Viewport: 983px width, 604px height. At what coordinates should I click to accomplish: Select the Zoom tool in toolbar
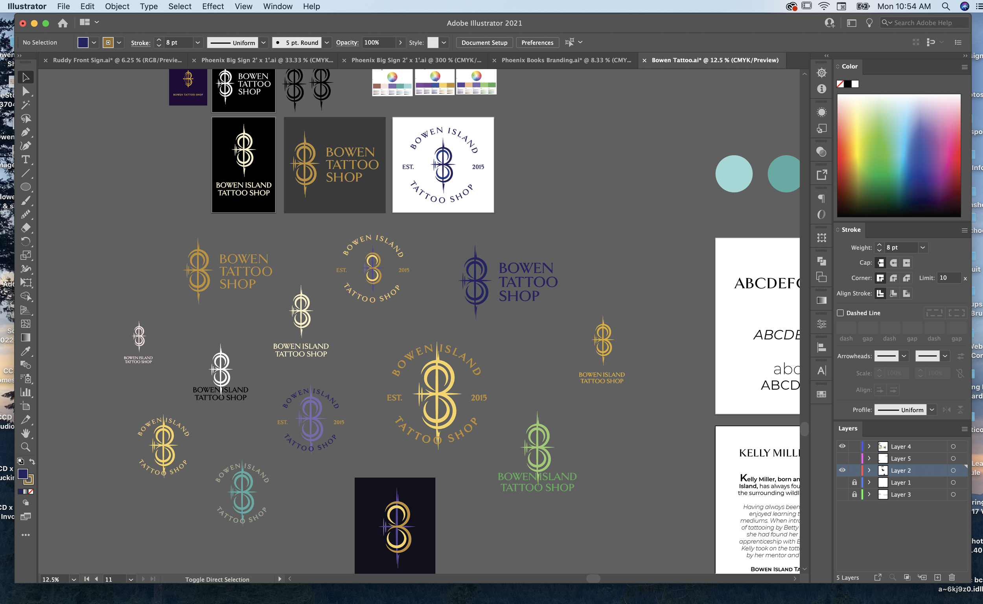26,447
